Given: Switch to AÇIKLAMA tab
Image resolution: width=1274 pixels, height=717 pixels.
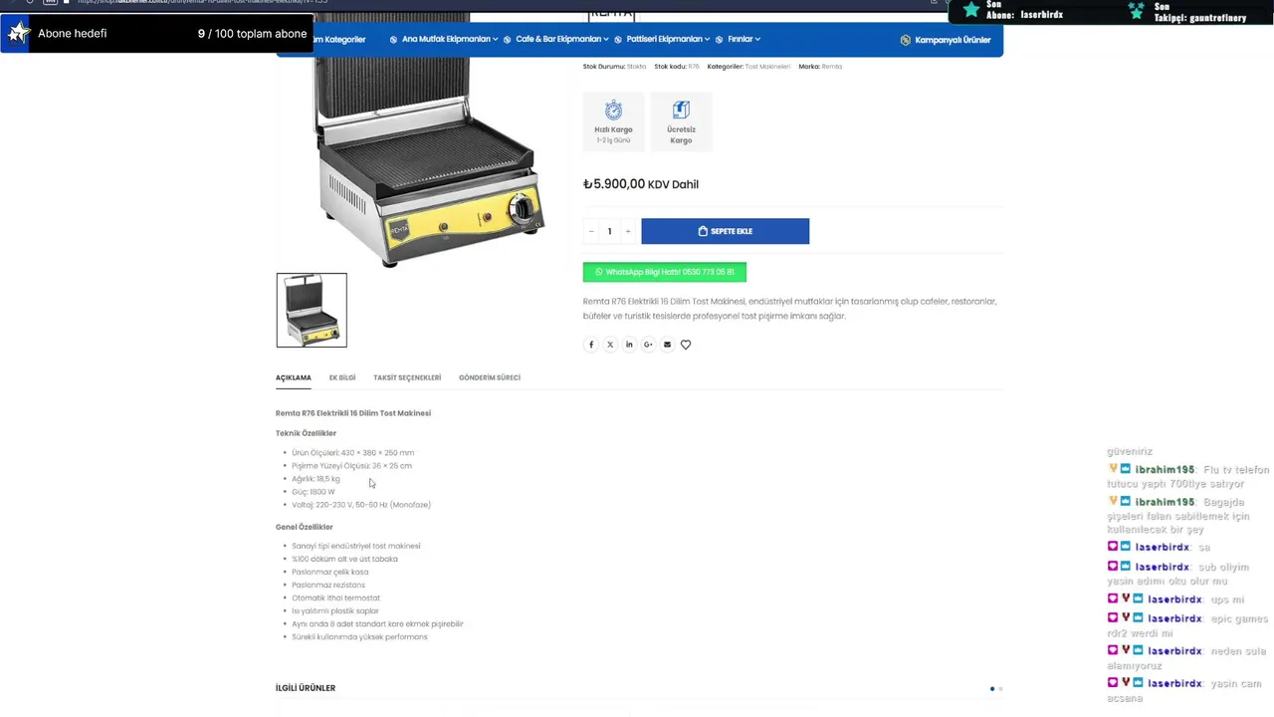Looking at the screenshot, I should [294, 378].
